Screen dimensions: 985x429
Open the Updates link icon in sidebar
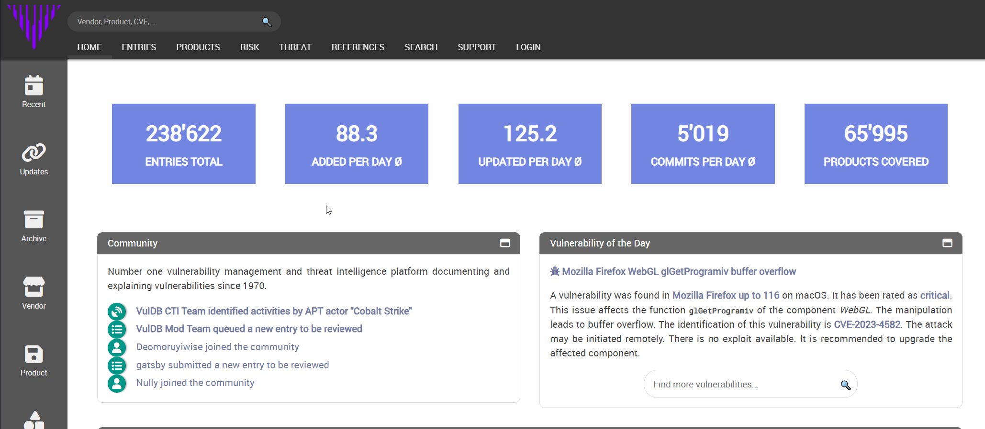click(x=34, y=153)
